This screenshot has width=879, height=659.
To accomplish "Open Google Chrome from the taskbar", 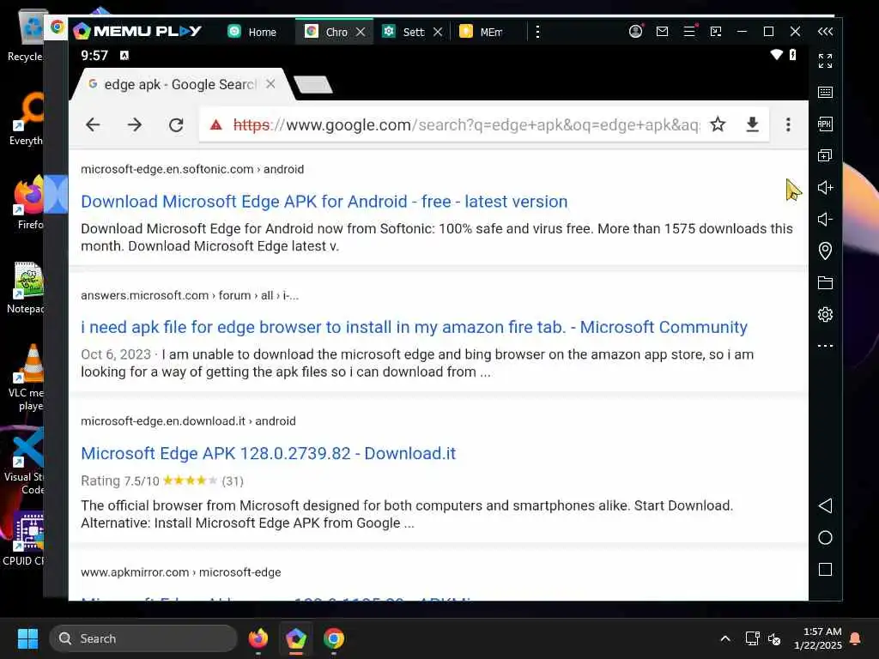I will point(334,638).
